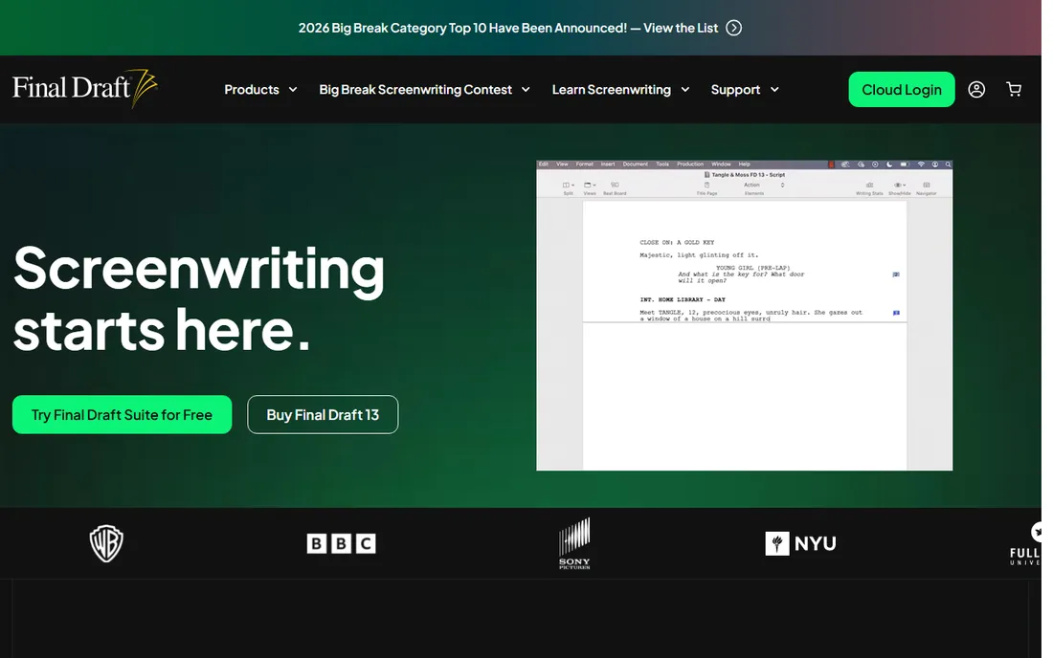Click the Wi-Fi icon in the preview's menu bar
The width and height of the screenshot is (1053, 658).
[x=921, y=164]
